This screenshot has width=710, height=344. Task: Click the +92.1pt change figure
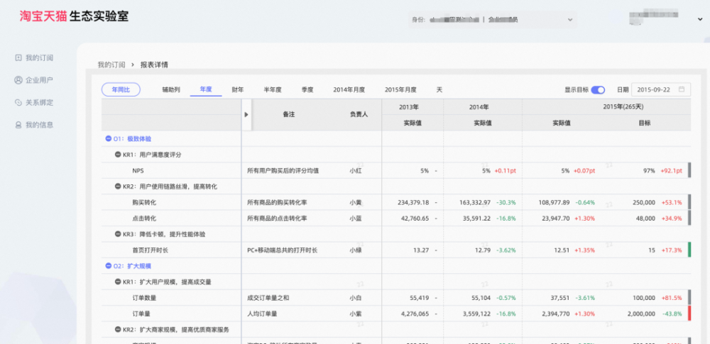pos(671,171)
